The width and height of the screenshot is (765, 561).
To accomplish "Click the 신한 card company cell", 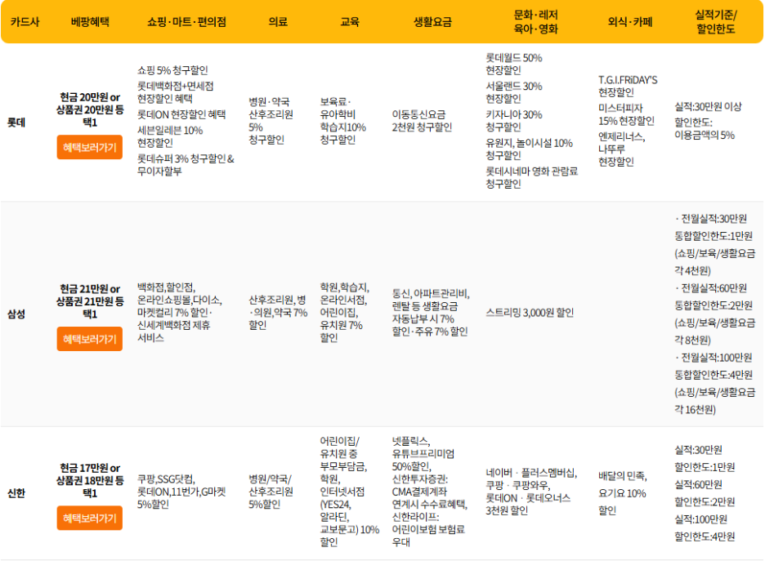I will click(x=16, y=493).
